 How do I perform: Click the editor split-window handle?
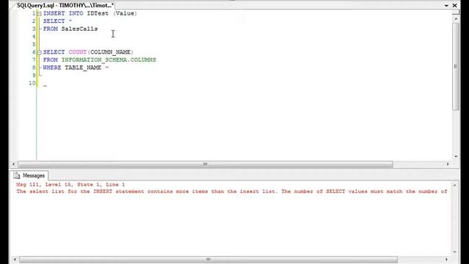coord(456,12)
